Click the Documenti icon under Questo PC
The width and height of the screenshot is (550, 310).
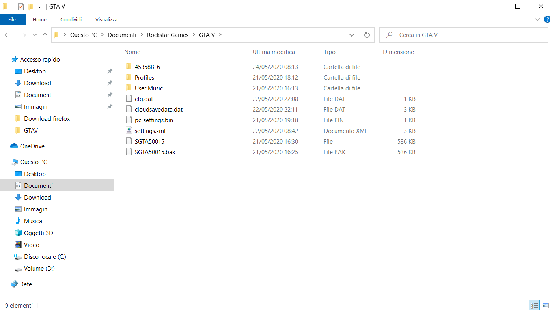click(x=18, y=186)
